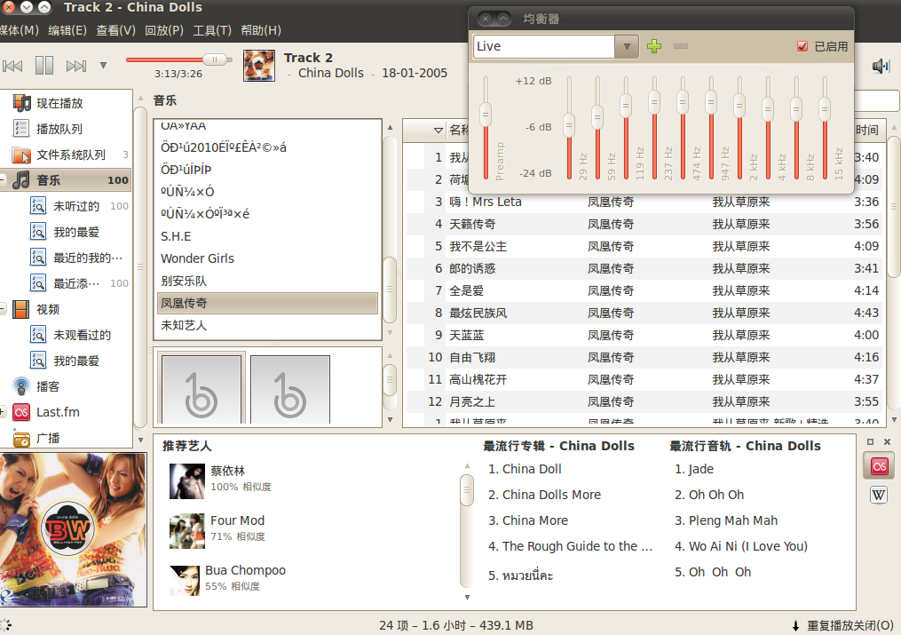
Task: Pause the current playback
Action: point(44,66)
